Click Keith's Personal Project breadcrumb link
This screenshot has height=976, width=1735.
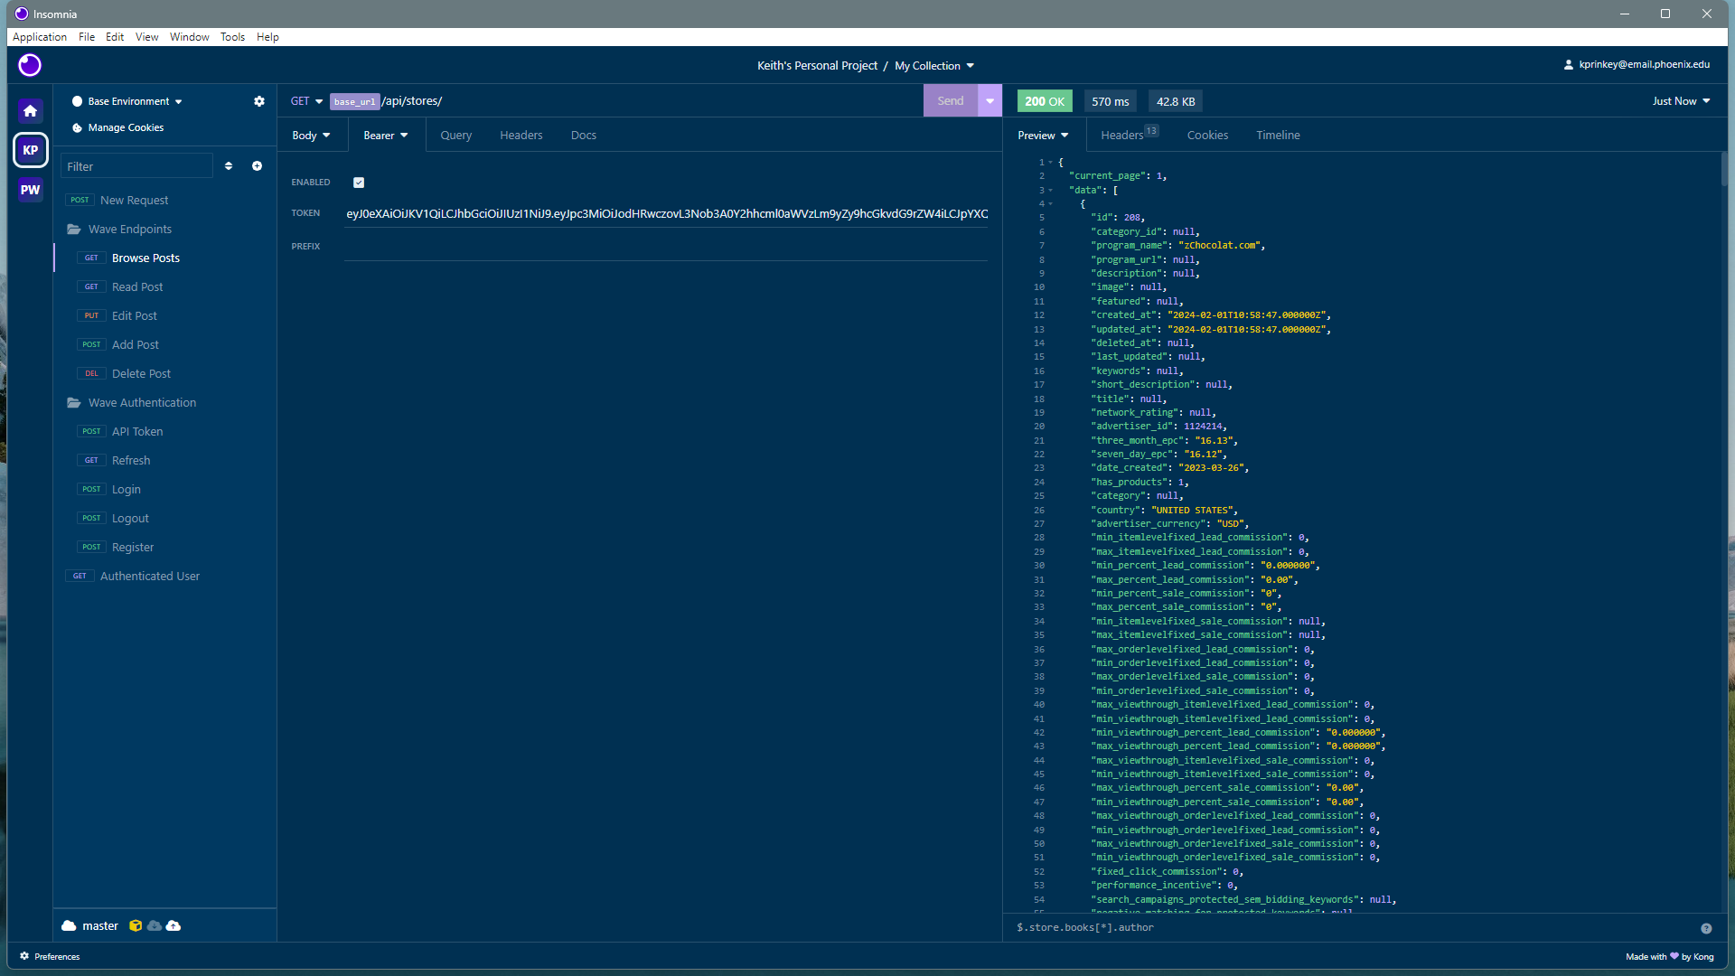pos(817,66)
